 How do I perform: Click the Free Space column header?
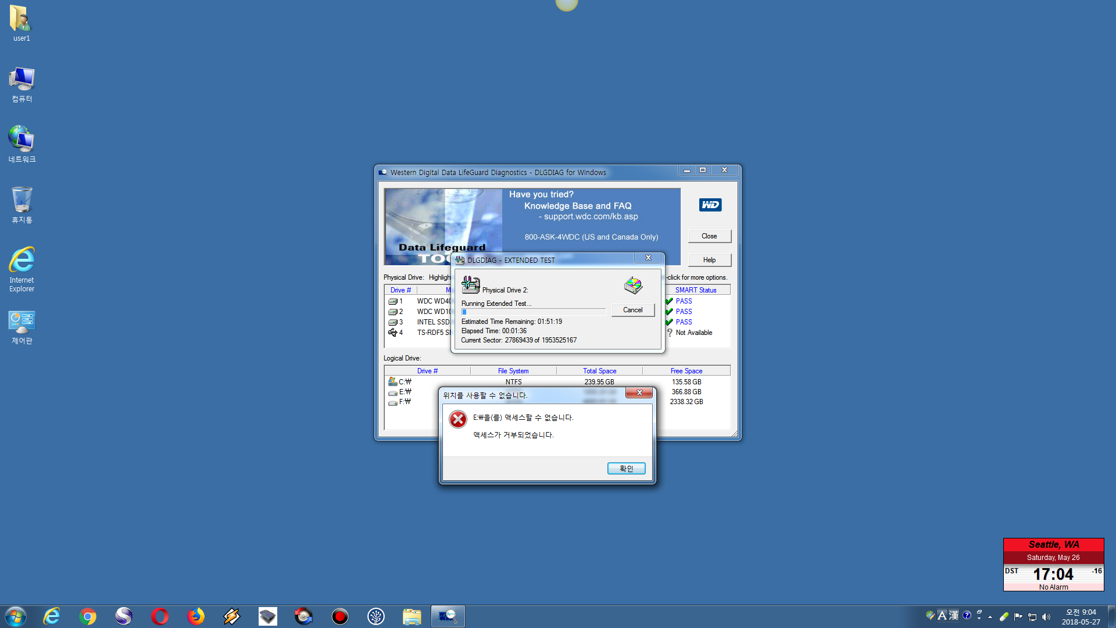(686, 371)
